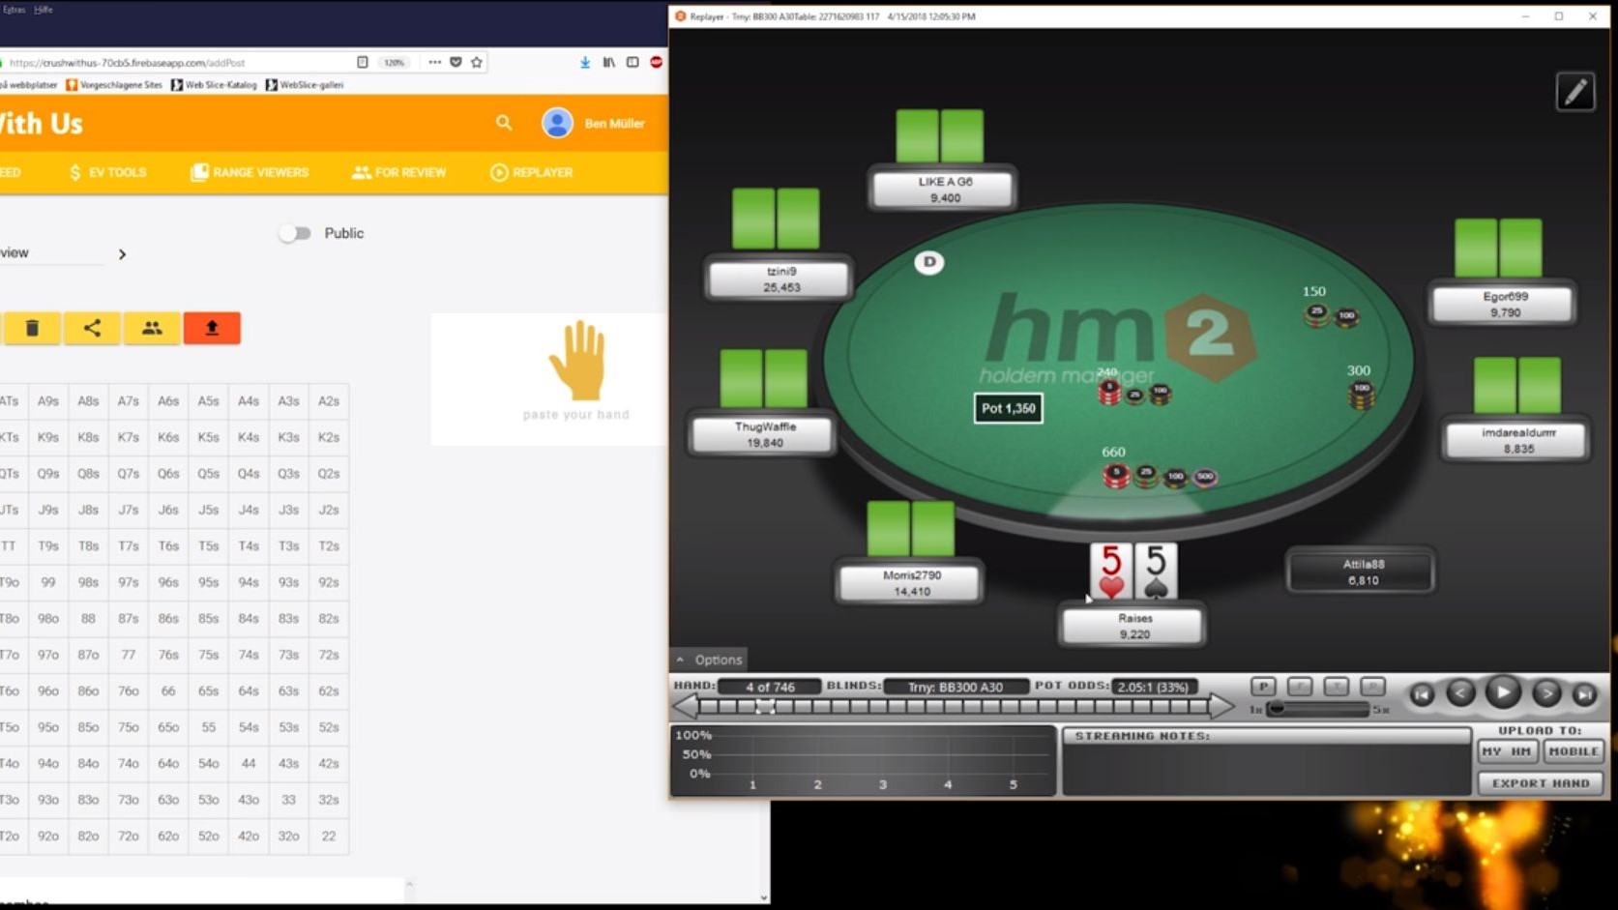
Task: Select the 99 cell in range grid
Action: [x=48, y=582]
